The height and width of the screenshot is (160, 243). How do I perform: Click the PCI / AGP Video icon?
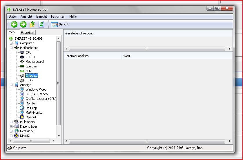click(22, 94)
